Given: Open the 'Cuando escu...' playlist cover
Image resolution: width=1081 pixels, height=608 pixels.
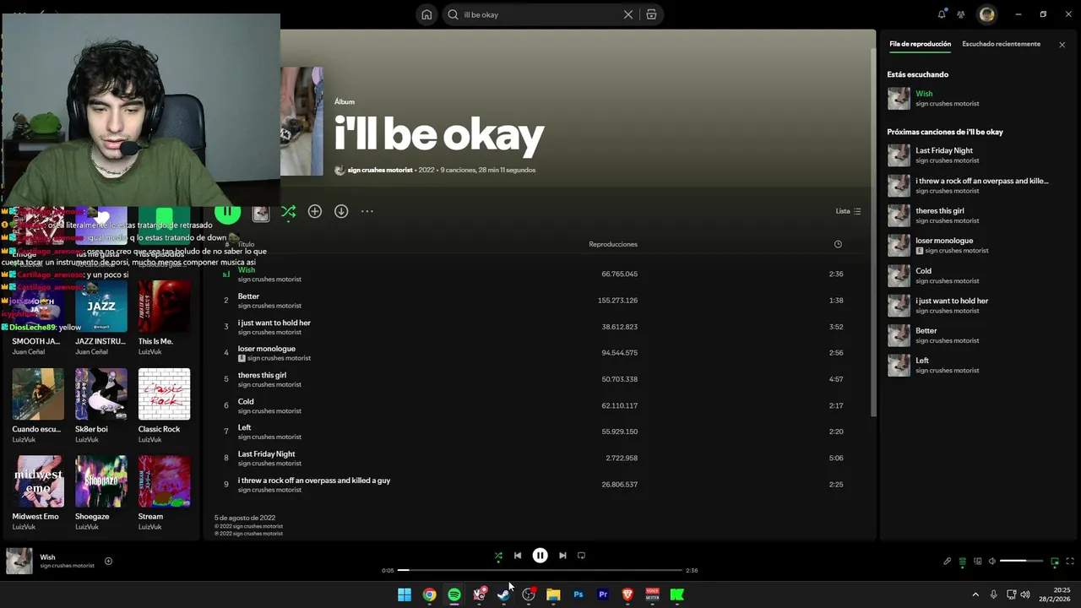Looking at the screenshot, I should click(x=38, y=394).
